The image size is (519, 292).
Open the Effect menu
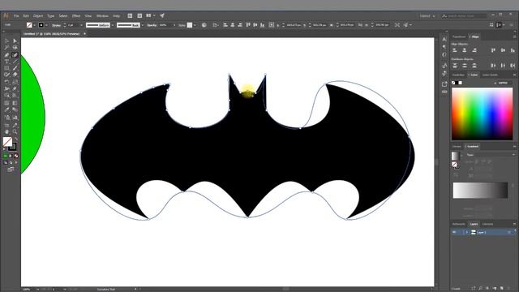[x=76, y=16]
